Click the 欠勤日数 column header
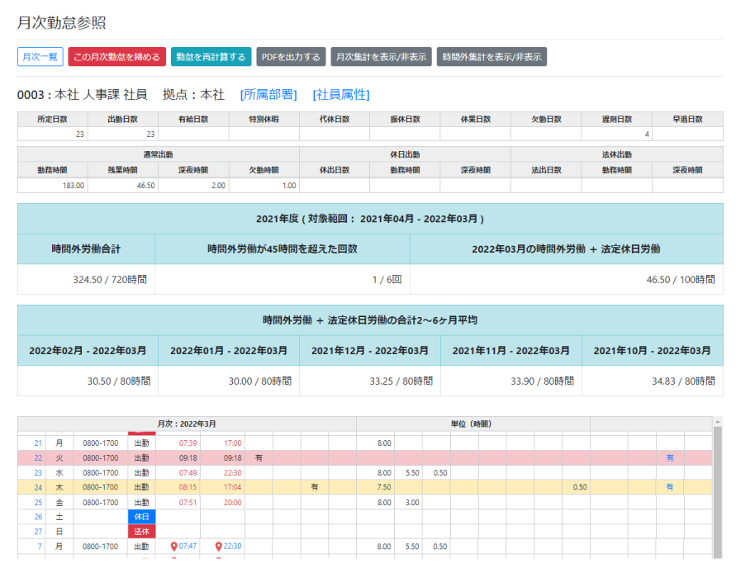Screen dimensions: 736x568 coord(546,120)
